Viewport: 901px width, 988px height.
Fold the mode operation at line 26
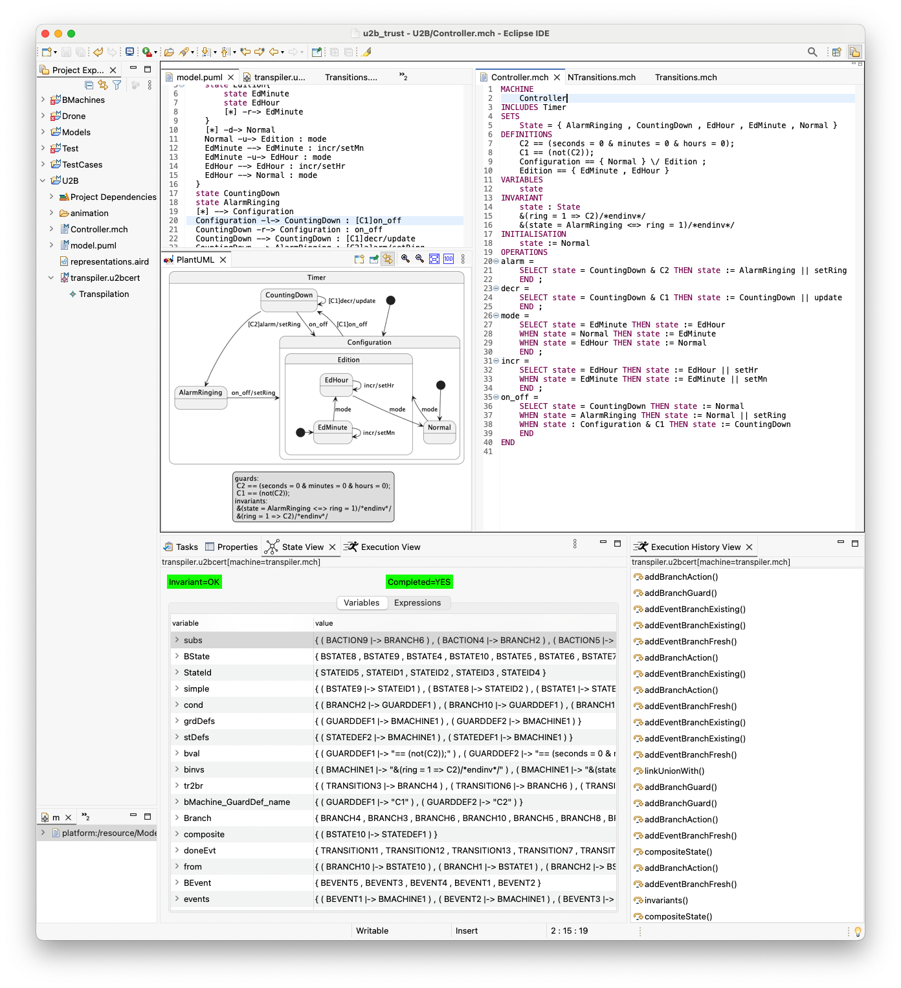tap(496, 316)
